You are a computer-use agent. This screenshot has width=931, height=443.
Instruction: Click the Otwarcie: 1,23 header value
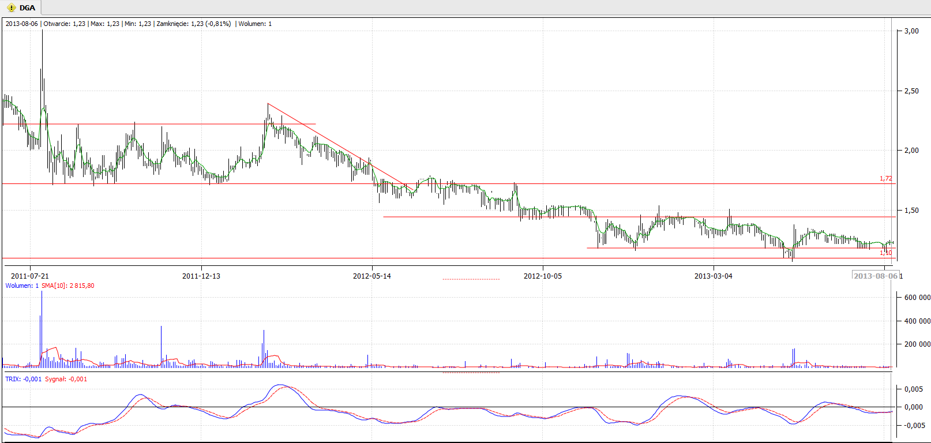65,24
